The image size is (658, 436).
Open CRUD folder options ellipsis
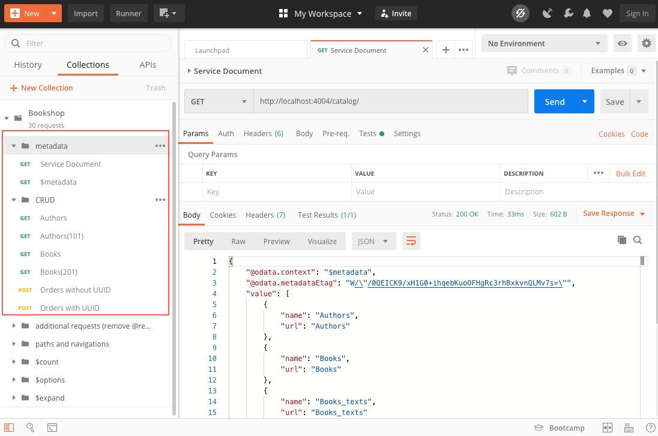(x=160, y=200)
